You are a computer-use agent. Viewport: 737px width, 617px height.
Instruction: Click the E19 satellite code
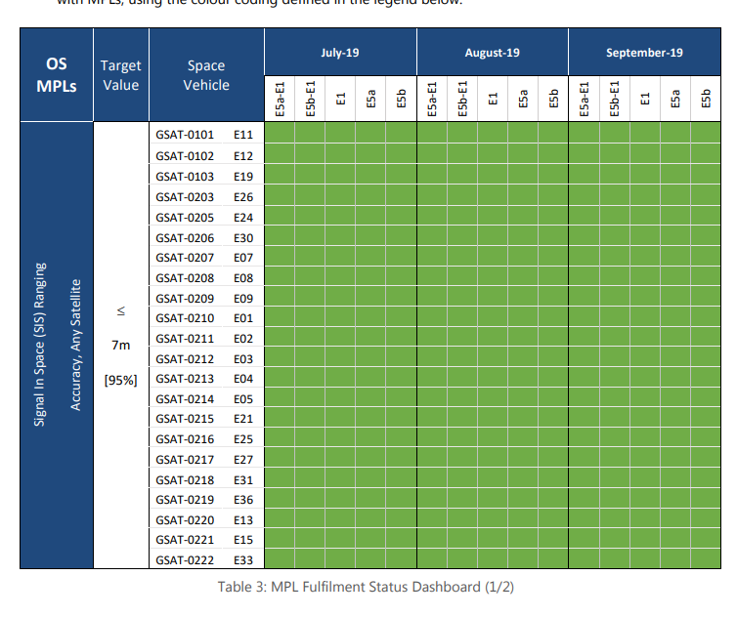point(243,177)
